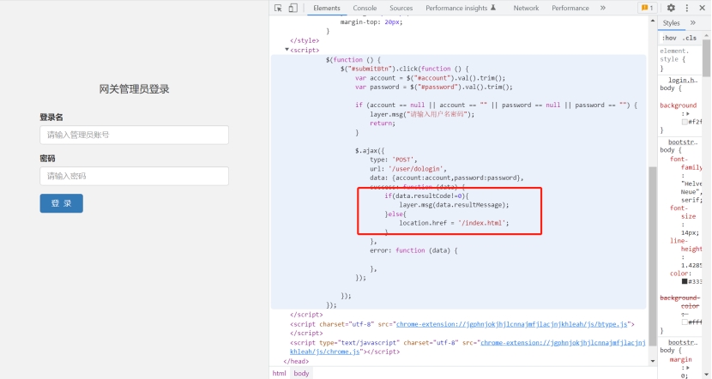Show more Styles pane tabs chevron
Image resolution: width=712 pixels, height=379 pixels.
coord(693,22)
